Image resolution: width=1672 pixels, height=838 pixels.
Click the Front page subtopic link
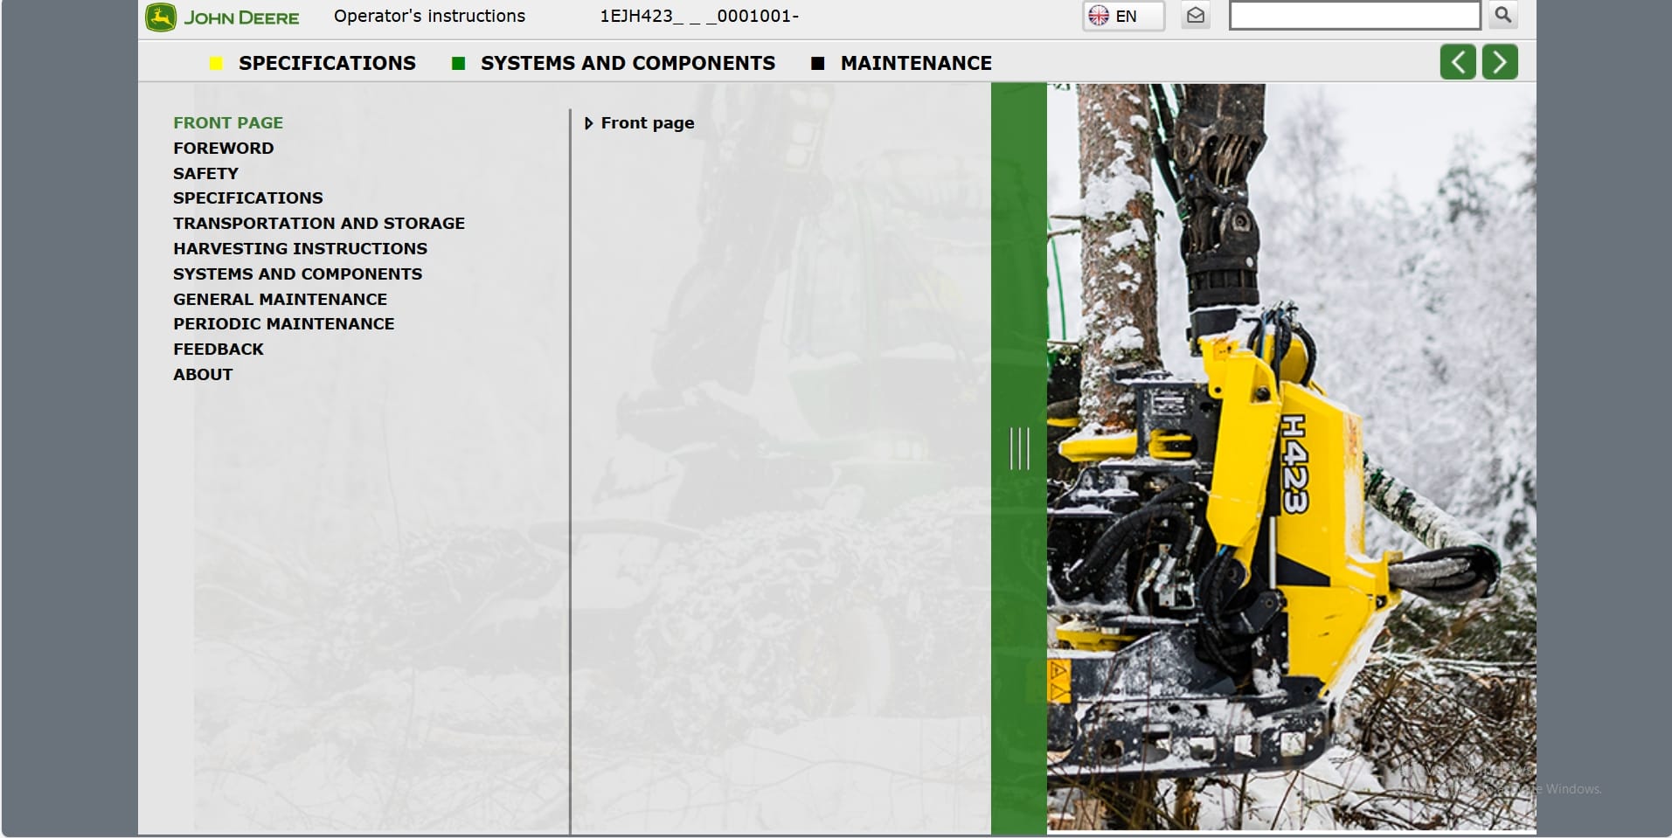(x=648, y=123)
